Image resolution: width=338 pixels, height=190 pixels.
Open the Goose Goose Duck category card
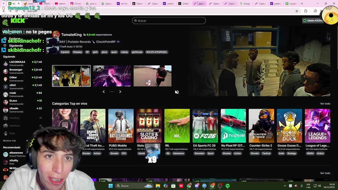click(x=289, y=126)
